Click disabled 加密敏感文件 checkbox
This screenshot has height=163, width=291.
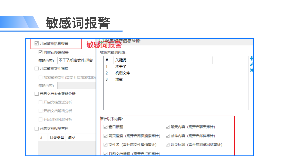tap(40, 78)
